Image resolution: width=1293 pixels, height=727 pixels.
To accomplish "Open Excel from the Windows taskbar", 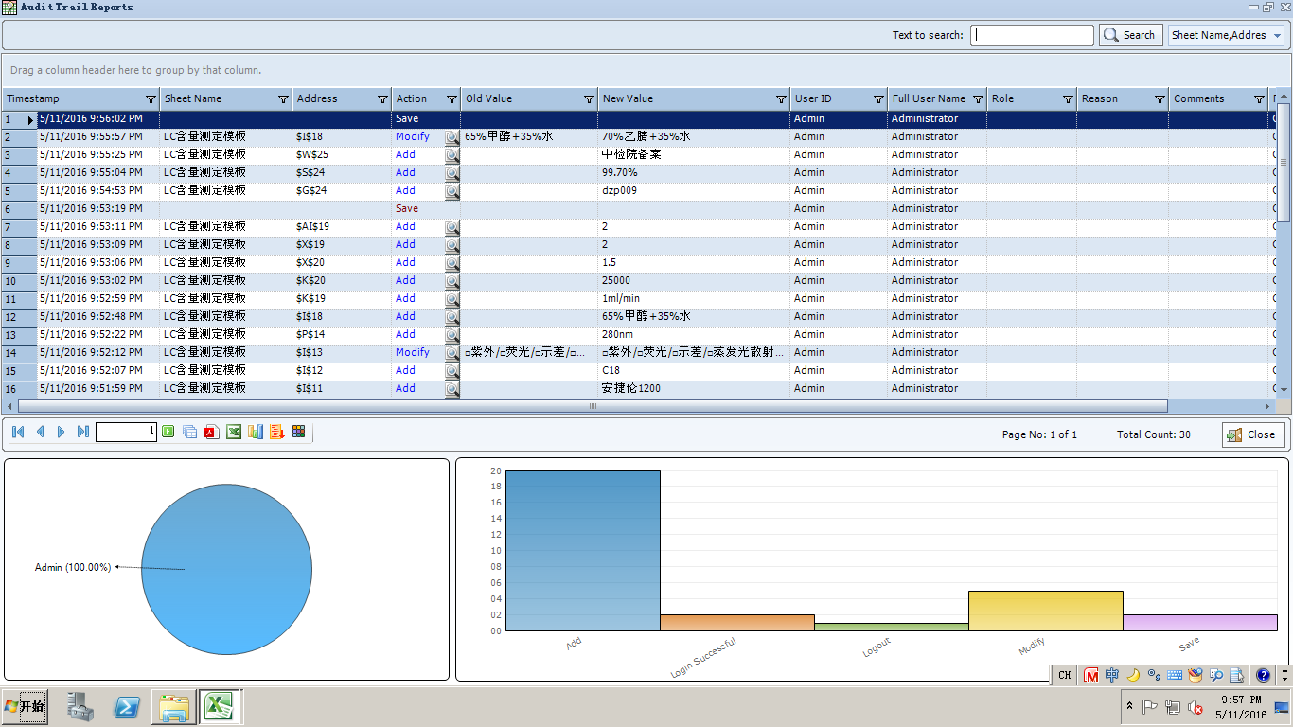I will 221,706.
